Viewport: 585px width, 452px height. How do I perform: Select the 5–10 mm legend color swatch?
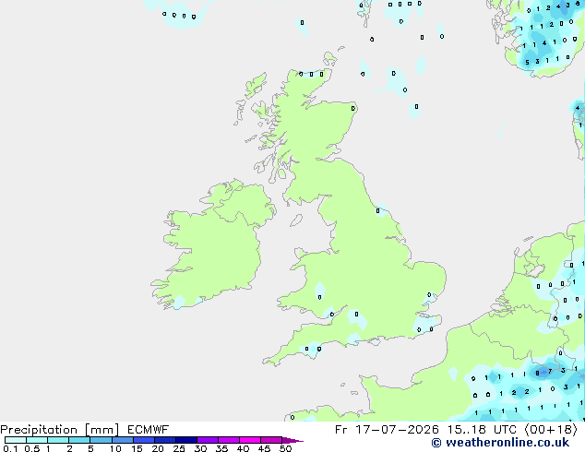click(101, 440)
